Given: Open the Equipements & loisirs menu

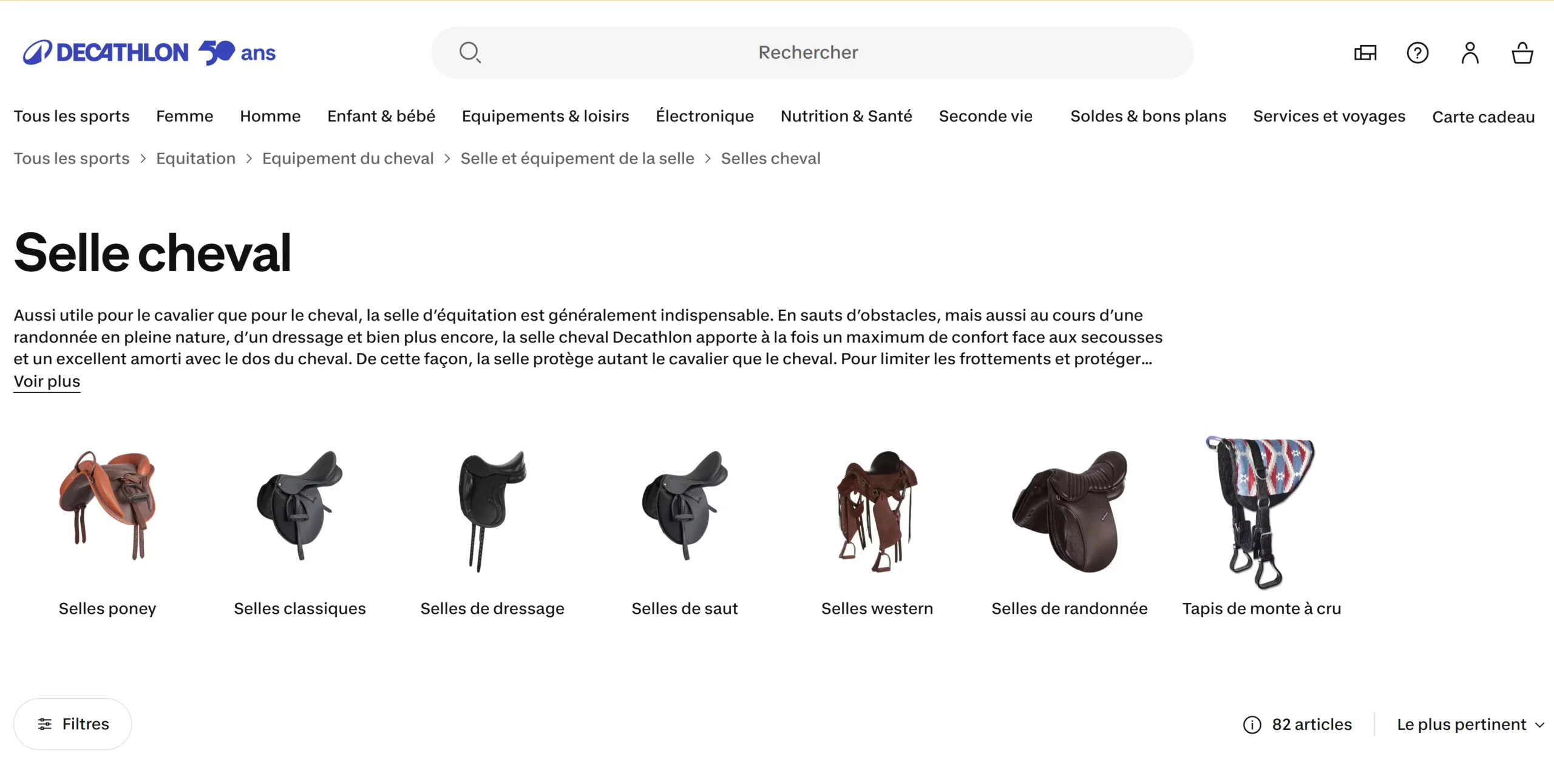Looking at the screenshot, I should pos(545,116).
